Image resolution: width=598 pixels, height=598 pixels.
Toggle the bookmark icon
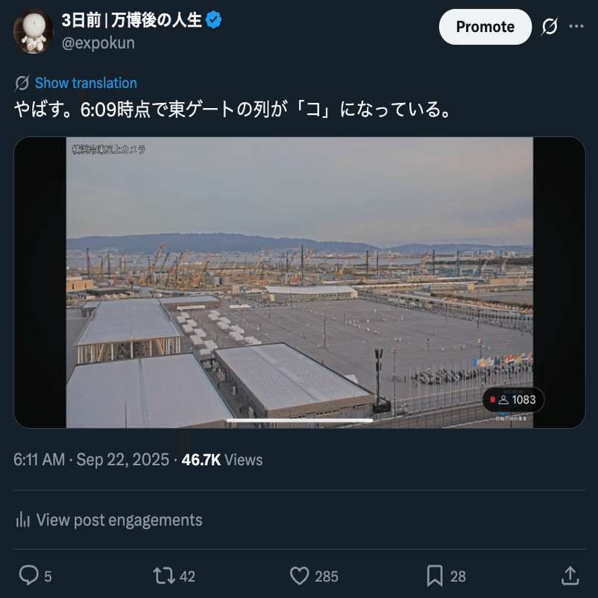point(435,576)
